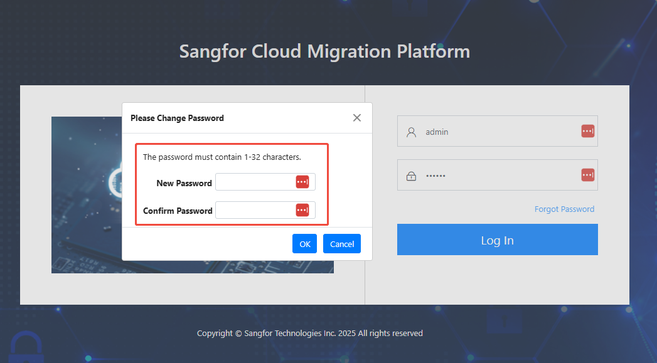
Task: Click the lock icon in password field
Action: tap(412, 176)
